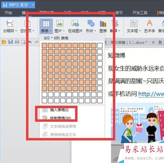
Task: Switch to the 章节 ribbon tab
Action: pos(119,13)
